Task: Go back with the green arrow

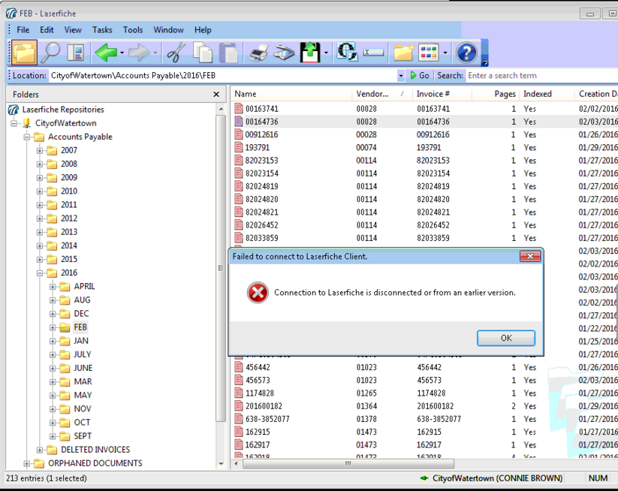Action: (106, 53)
